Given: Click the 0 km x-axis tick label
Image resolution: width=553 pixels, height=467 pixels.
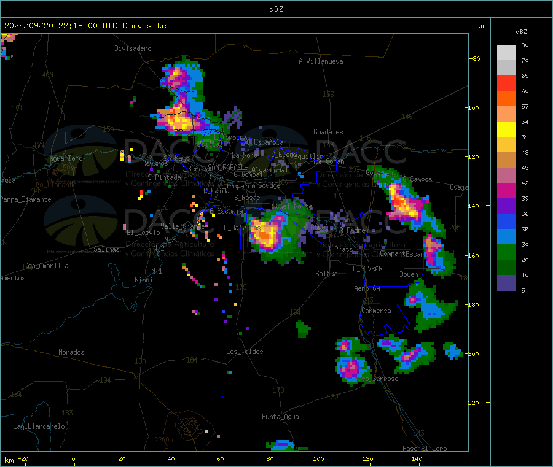Looking at the screenshot, I should (73, 458).
